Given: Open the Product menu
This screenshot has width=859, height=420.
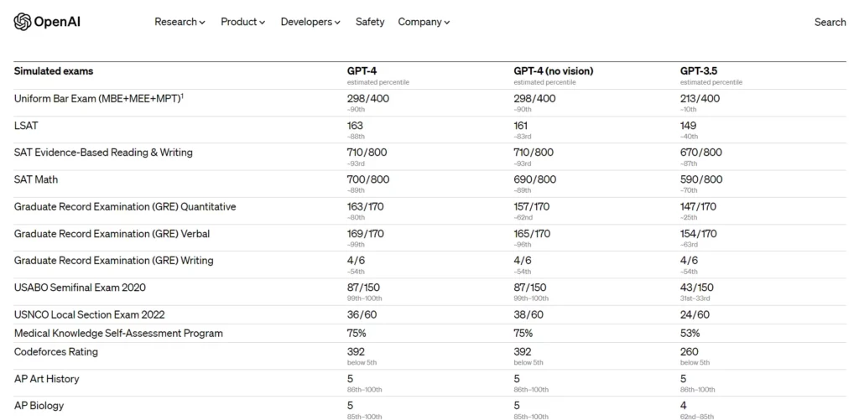Looking at the screenshot, I should click(242, 22).
